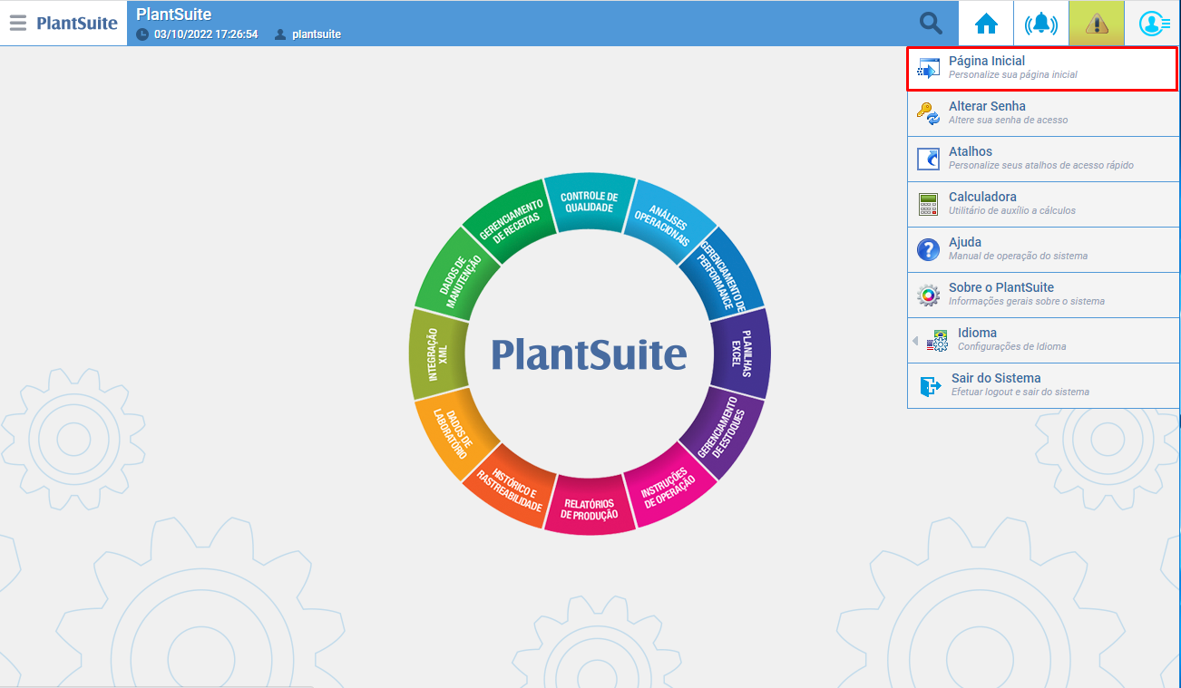Viewport: 1181px width, 688px height.
Task: Click the blue question mark Ajuda icon
Action: coord(929,250)
